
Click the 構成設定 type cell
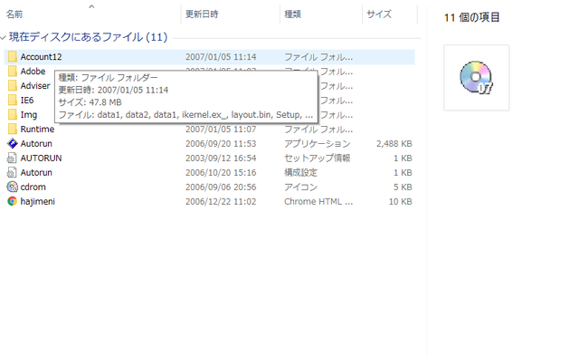(x=300, y=173)
